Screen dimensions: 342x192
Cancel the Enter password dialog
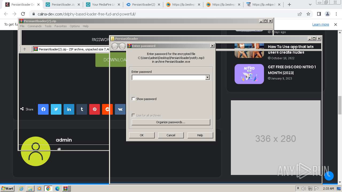[x=171, y=135]
